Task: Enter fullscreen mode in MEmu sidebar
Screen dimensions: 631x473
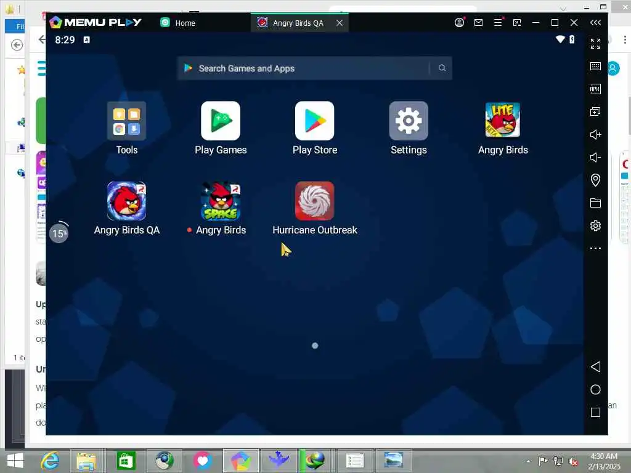Action: [596, 44]
